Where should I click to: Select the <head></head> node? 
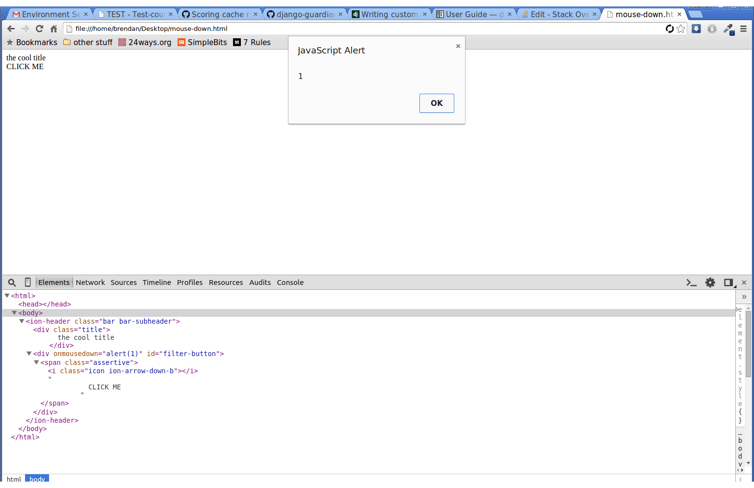tap(45, 304)
